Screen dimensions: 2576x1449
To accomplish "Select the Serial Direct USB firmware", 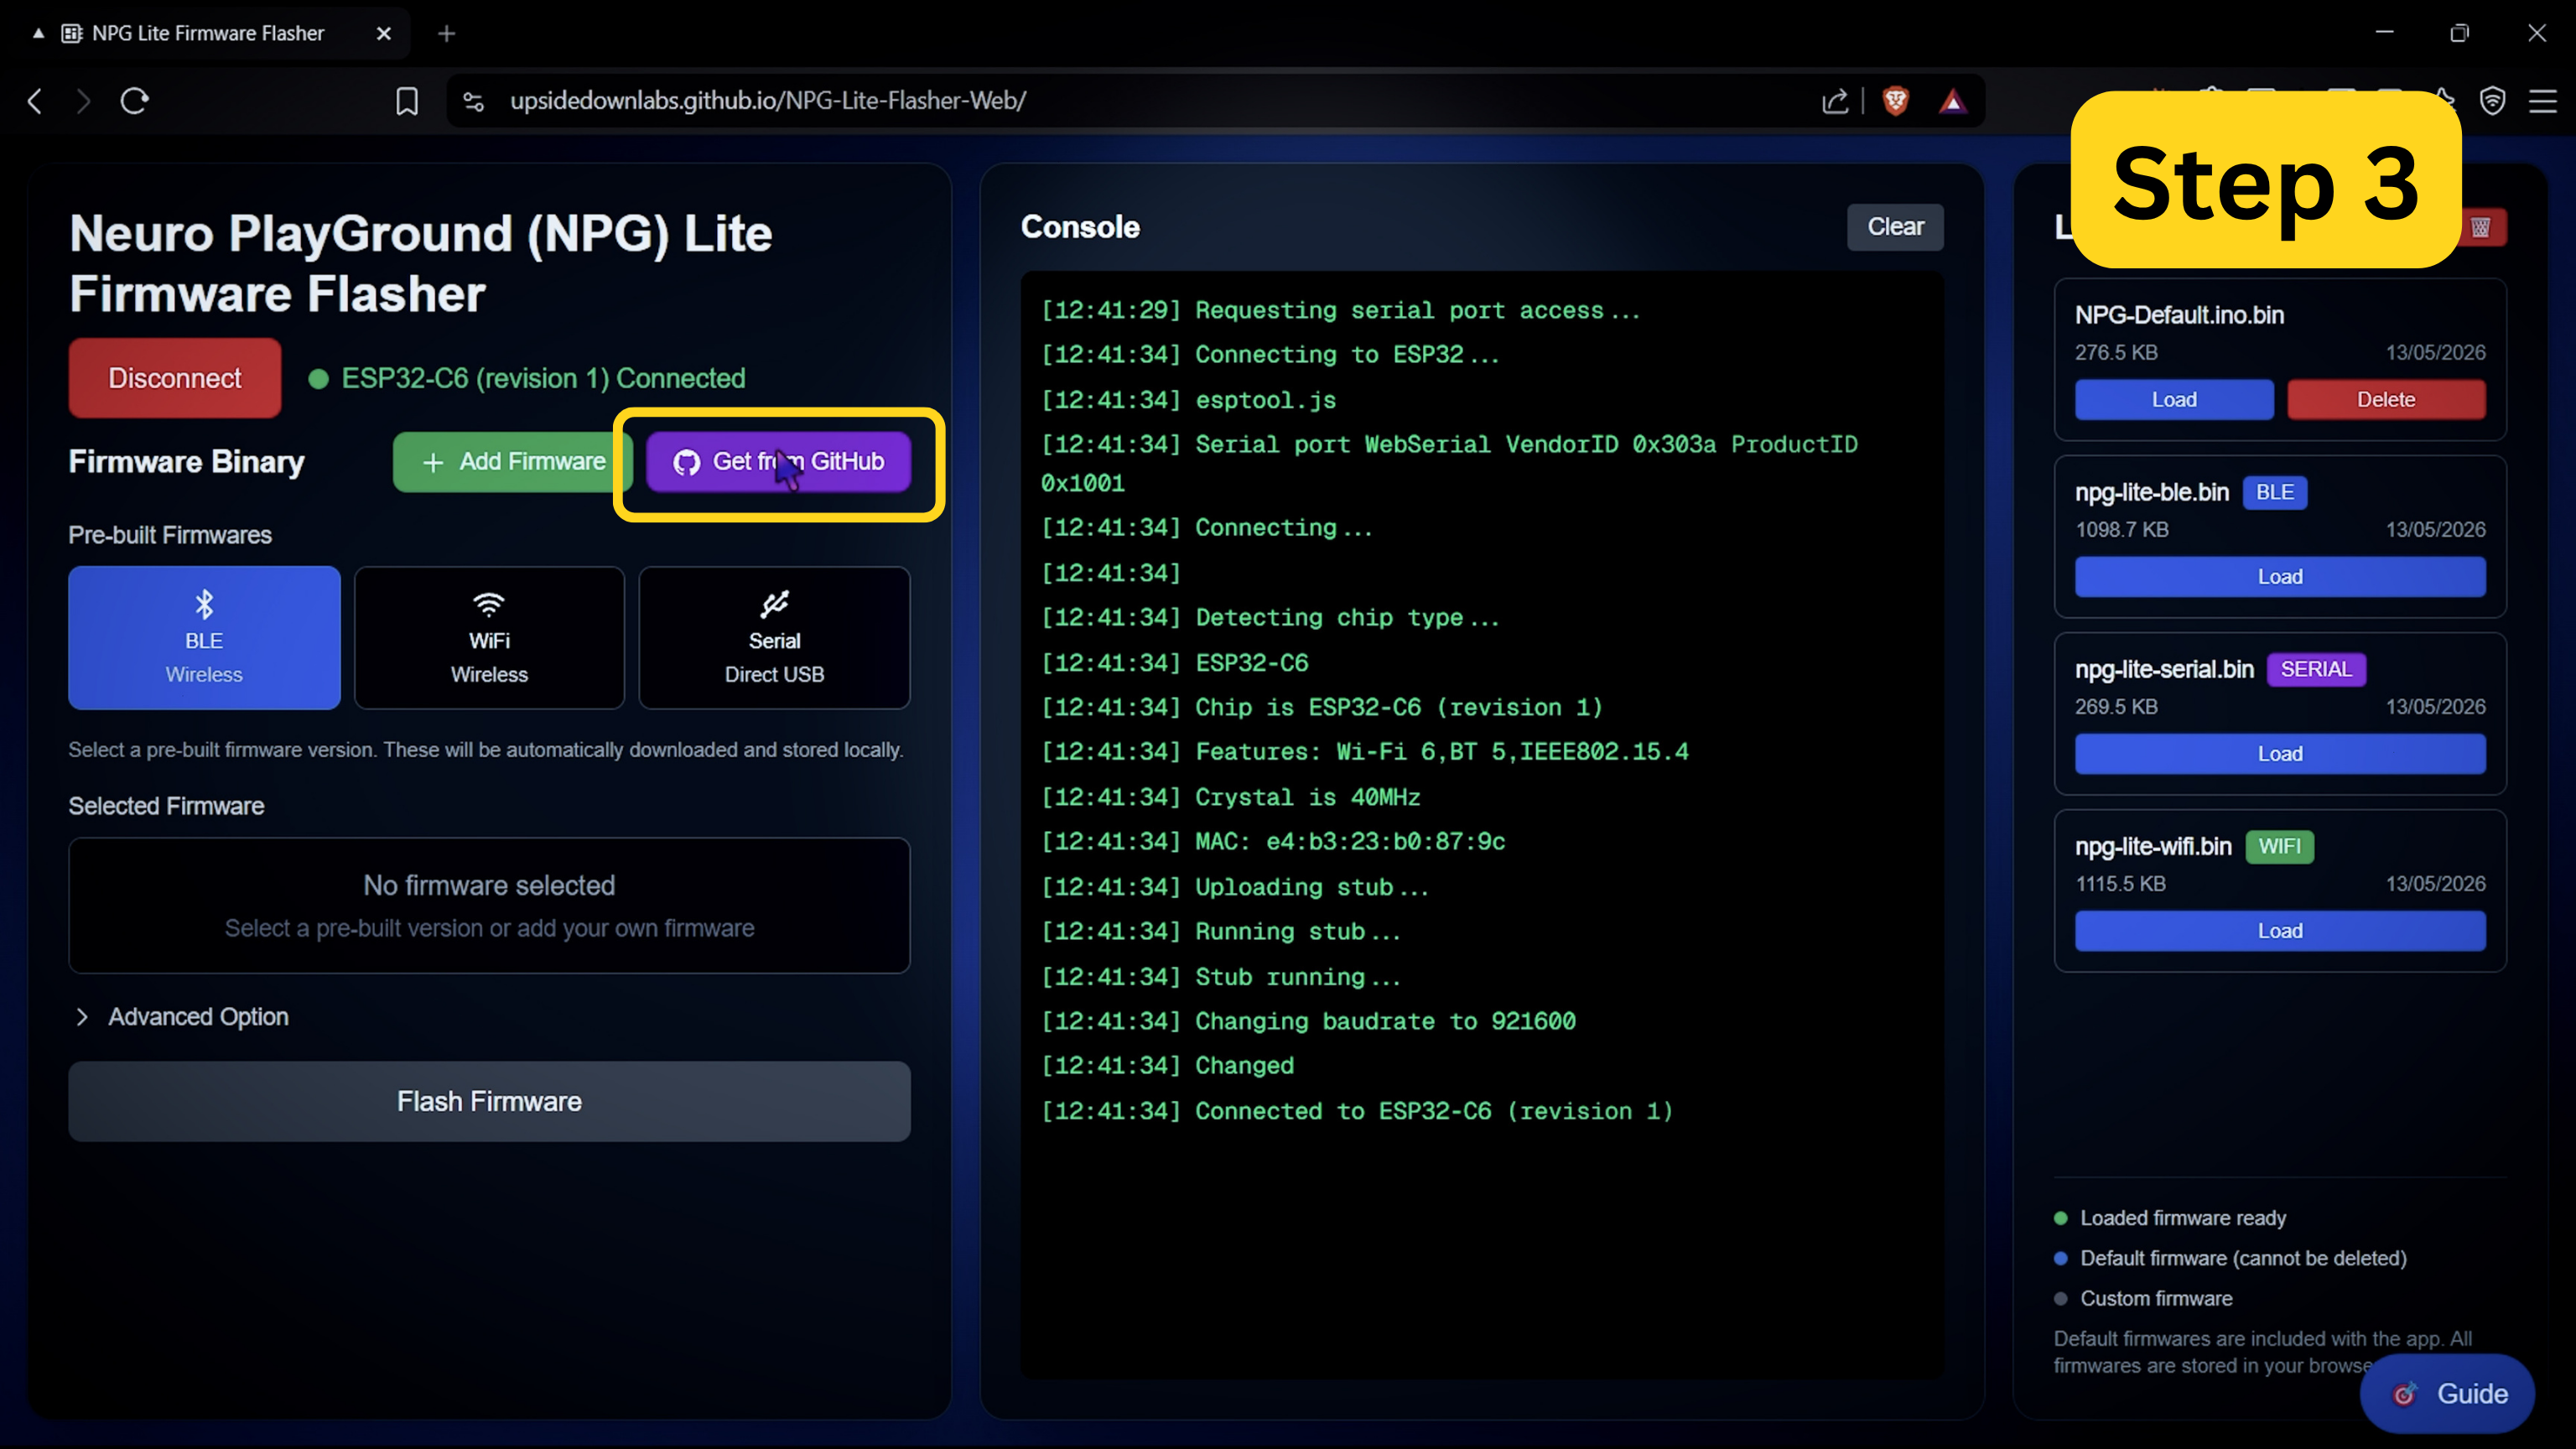I will (x=774, y=638).
